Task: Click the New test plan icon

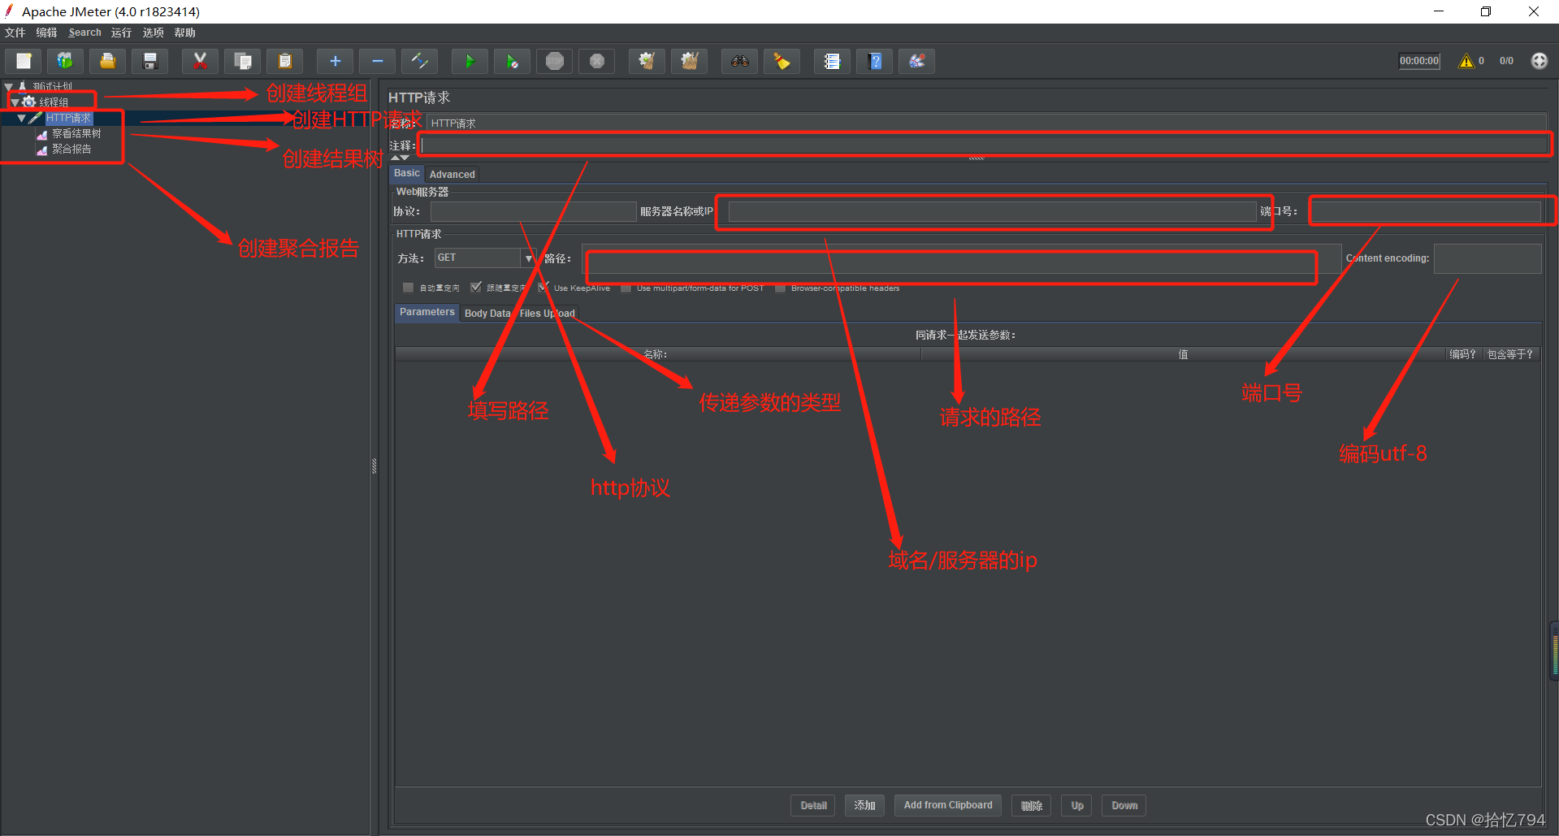Action: [24, 61]
